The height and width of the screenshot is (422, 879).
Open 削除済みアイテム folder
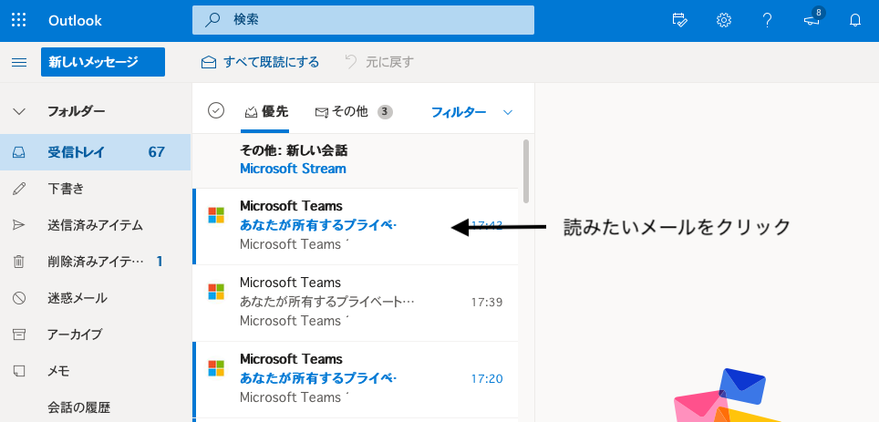(x=96, y=262)
